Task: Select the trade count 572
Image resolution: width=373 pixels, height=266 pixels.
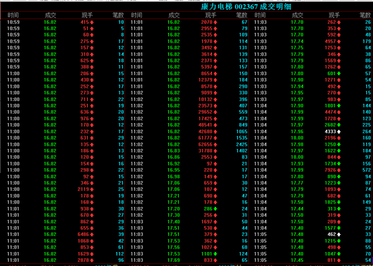Action: pyautogui.click(x=366, y=170)
